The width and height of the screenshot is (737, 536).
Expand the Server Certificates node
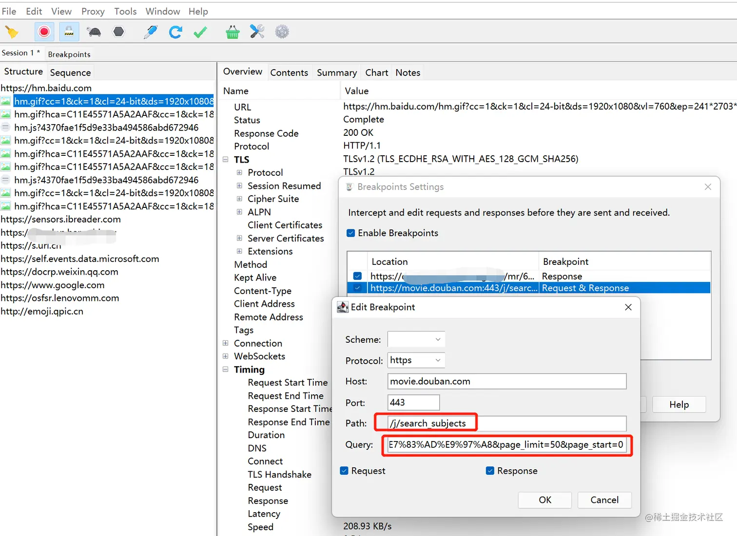click(x=239, y=238)
